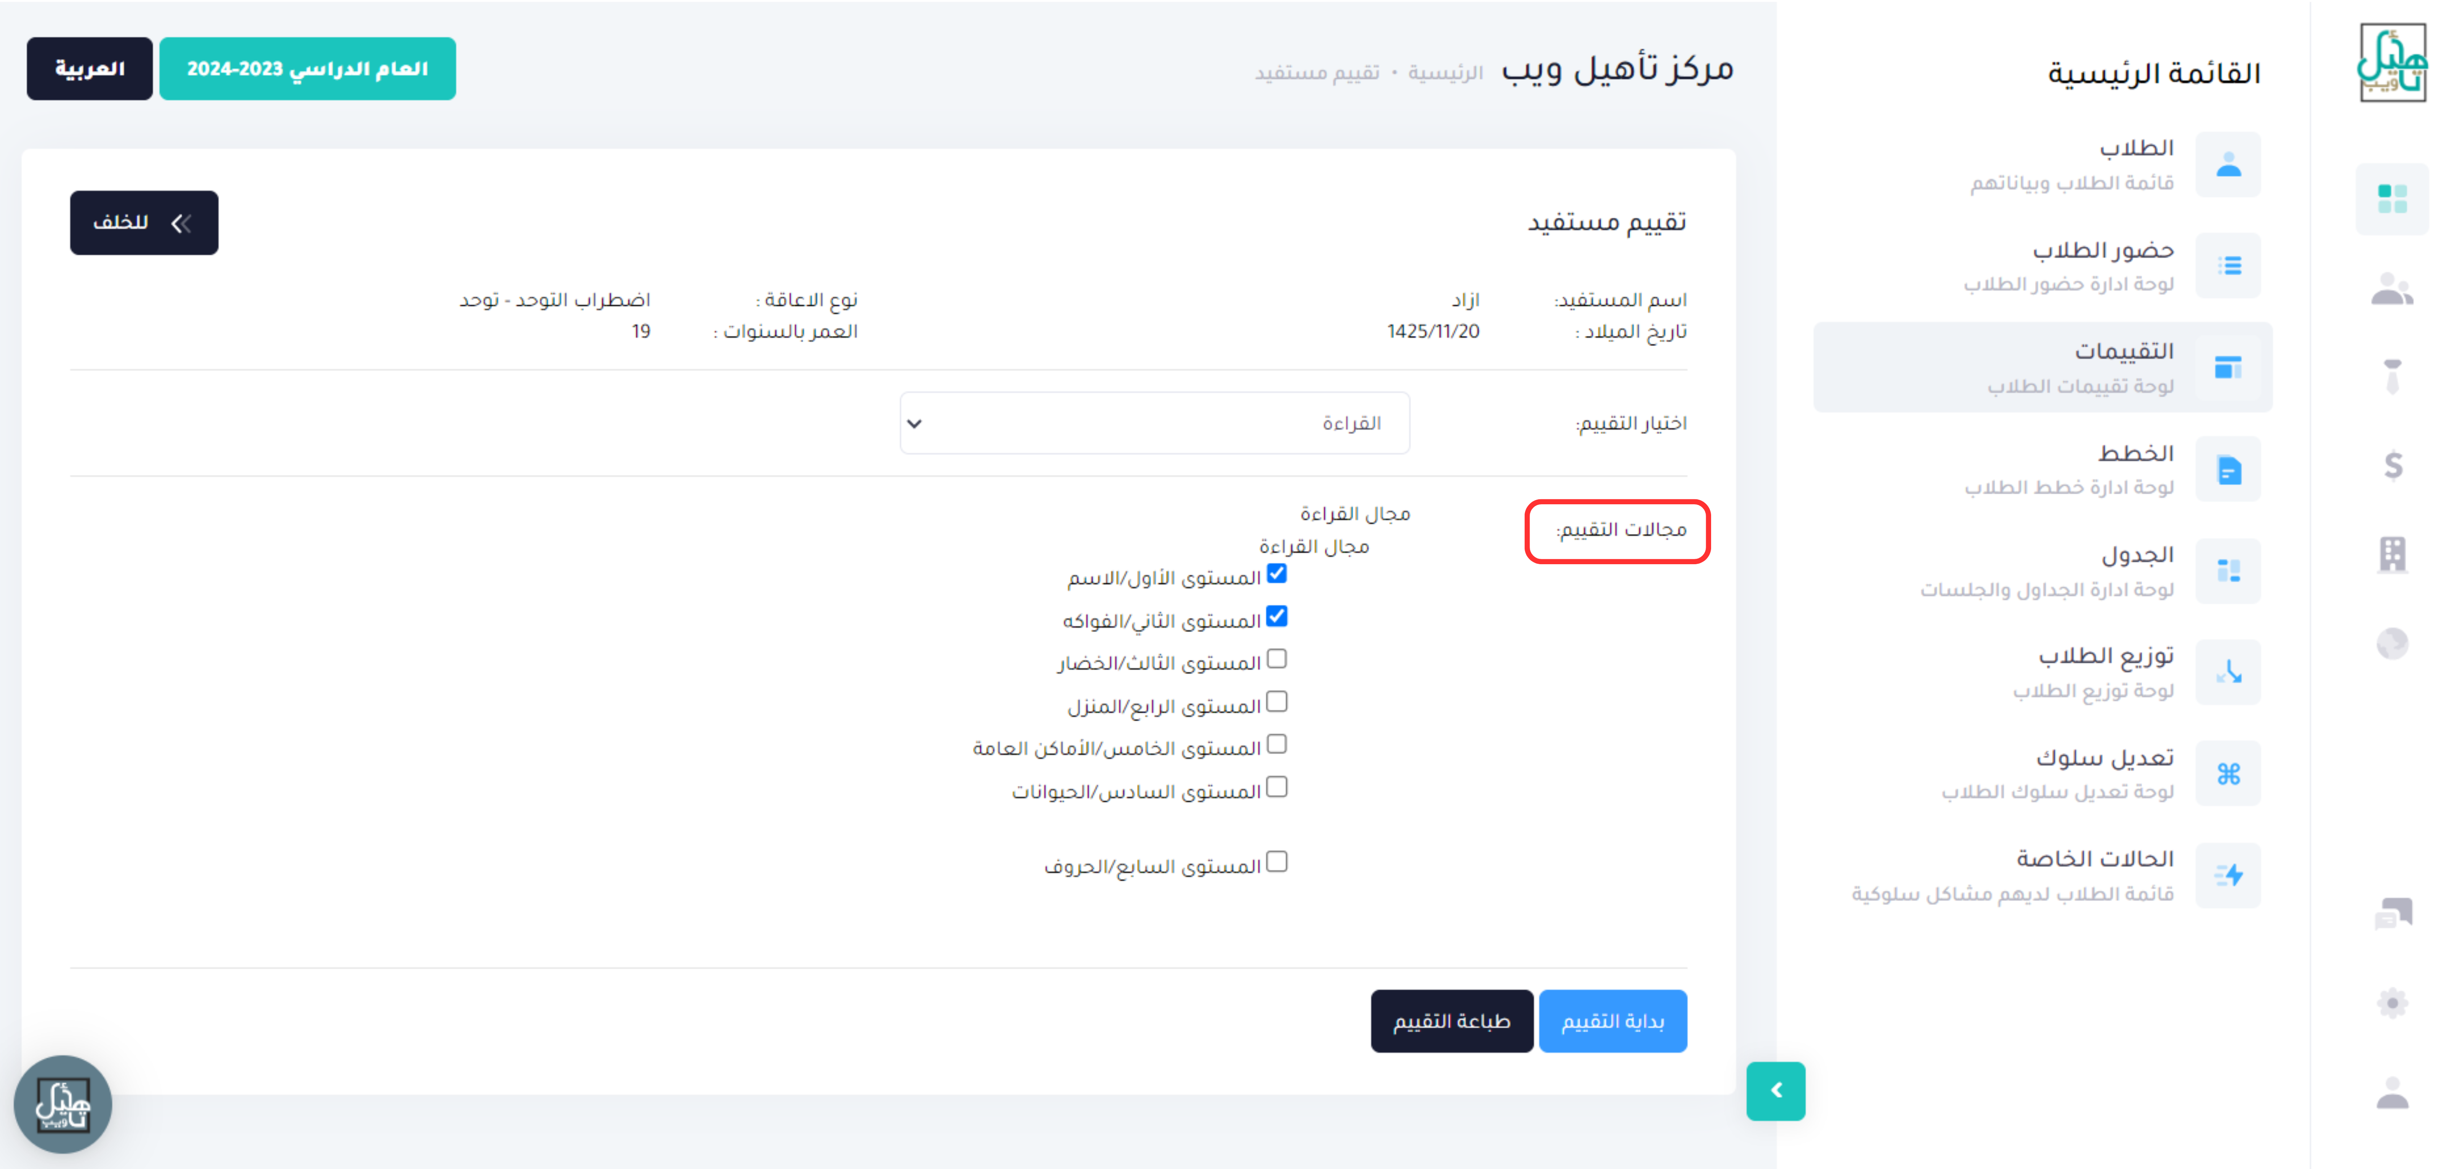Check المستوى الرابع/المنزل checkbox

pyautogui.click(x=1277, y=702)
